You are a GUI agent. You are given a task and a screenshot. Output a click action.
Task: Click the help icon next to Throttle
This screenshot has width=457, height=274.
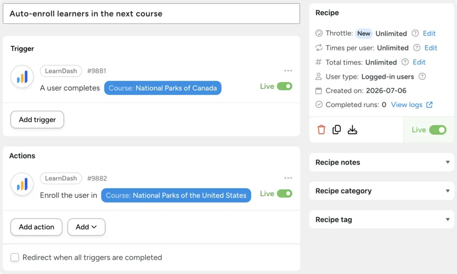415,33
